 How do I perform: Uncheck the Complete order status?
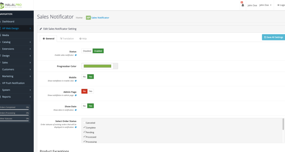(84, 127)
